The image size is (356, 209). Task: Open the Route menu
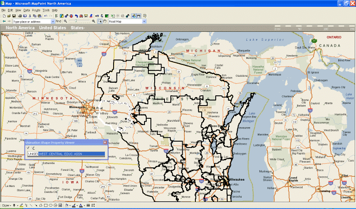(x=36, y=10)
